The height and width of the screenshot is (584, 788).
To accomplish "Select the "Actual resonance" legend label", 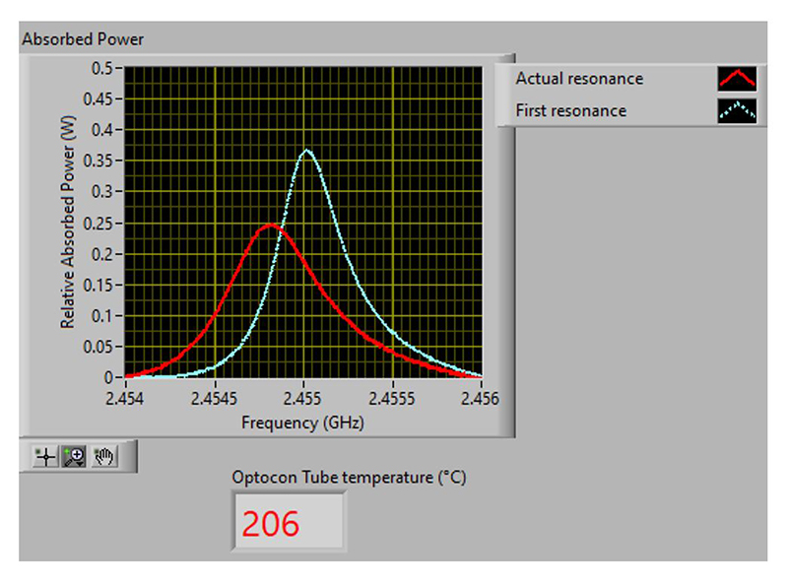I will (579, 79).
